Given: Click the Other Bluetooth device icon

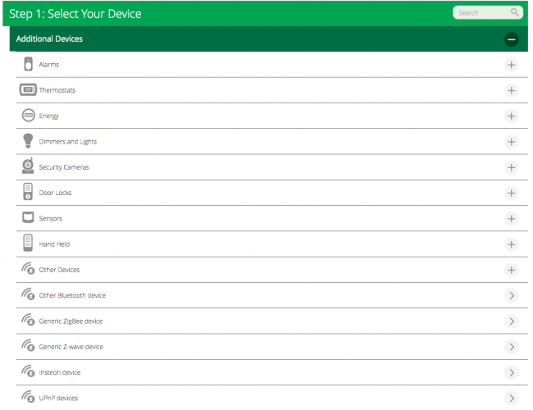Looking at the screenshot, I should pos(28,294).
